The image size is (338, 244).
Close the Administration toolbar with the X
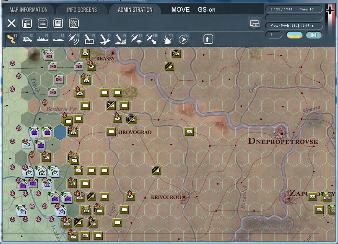(11, 23)
